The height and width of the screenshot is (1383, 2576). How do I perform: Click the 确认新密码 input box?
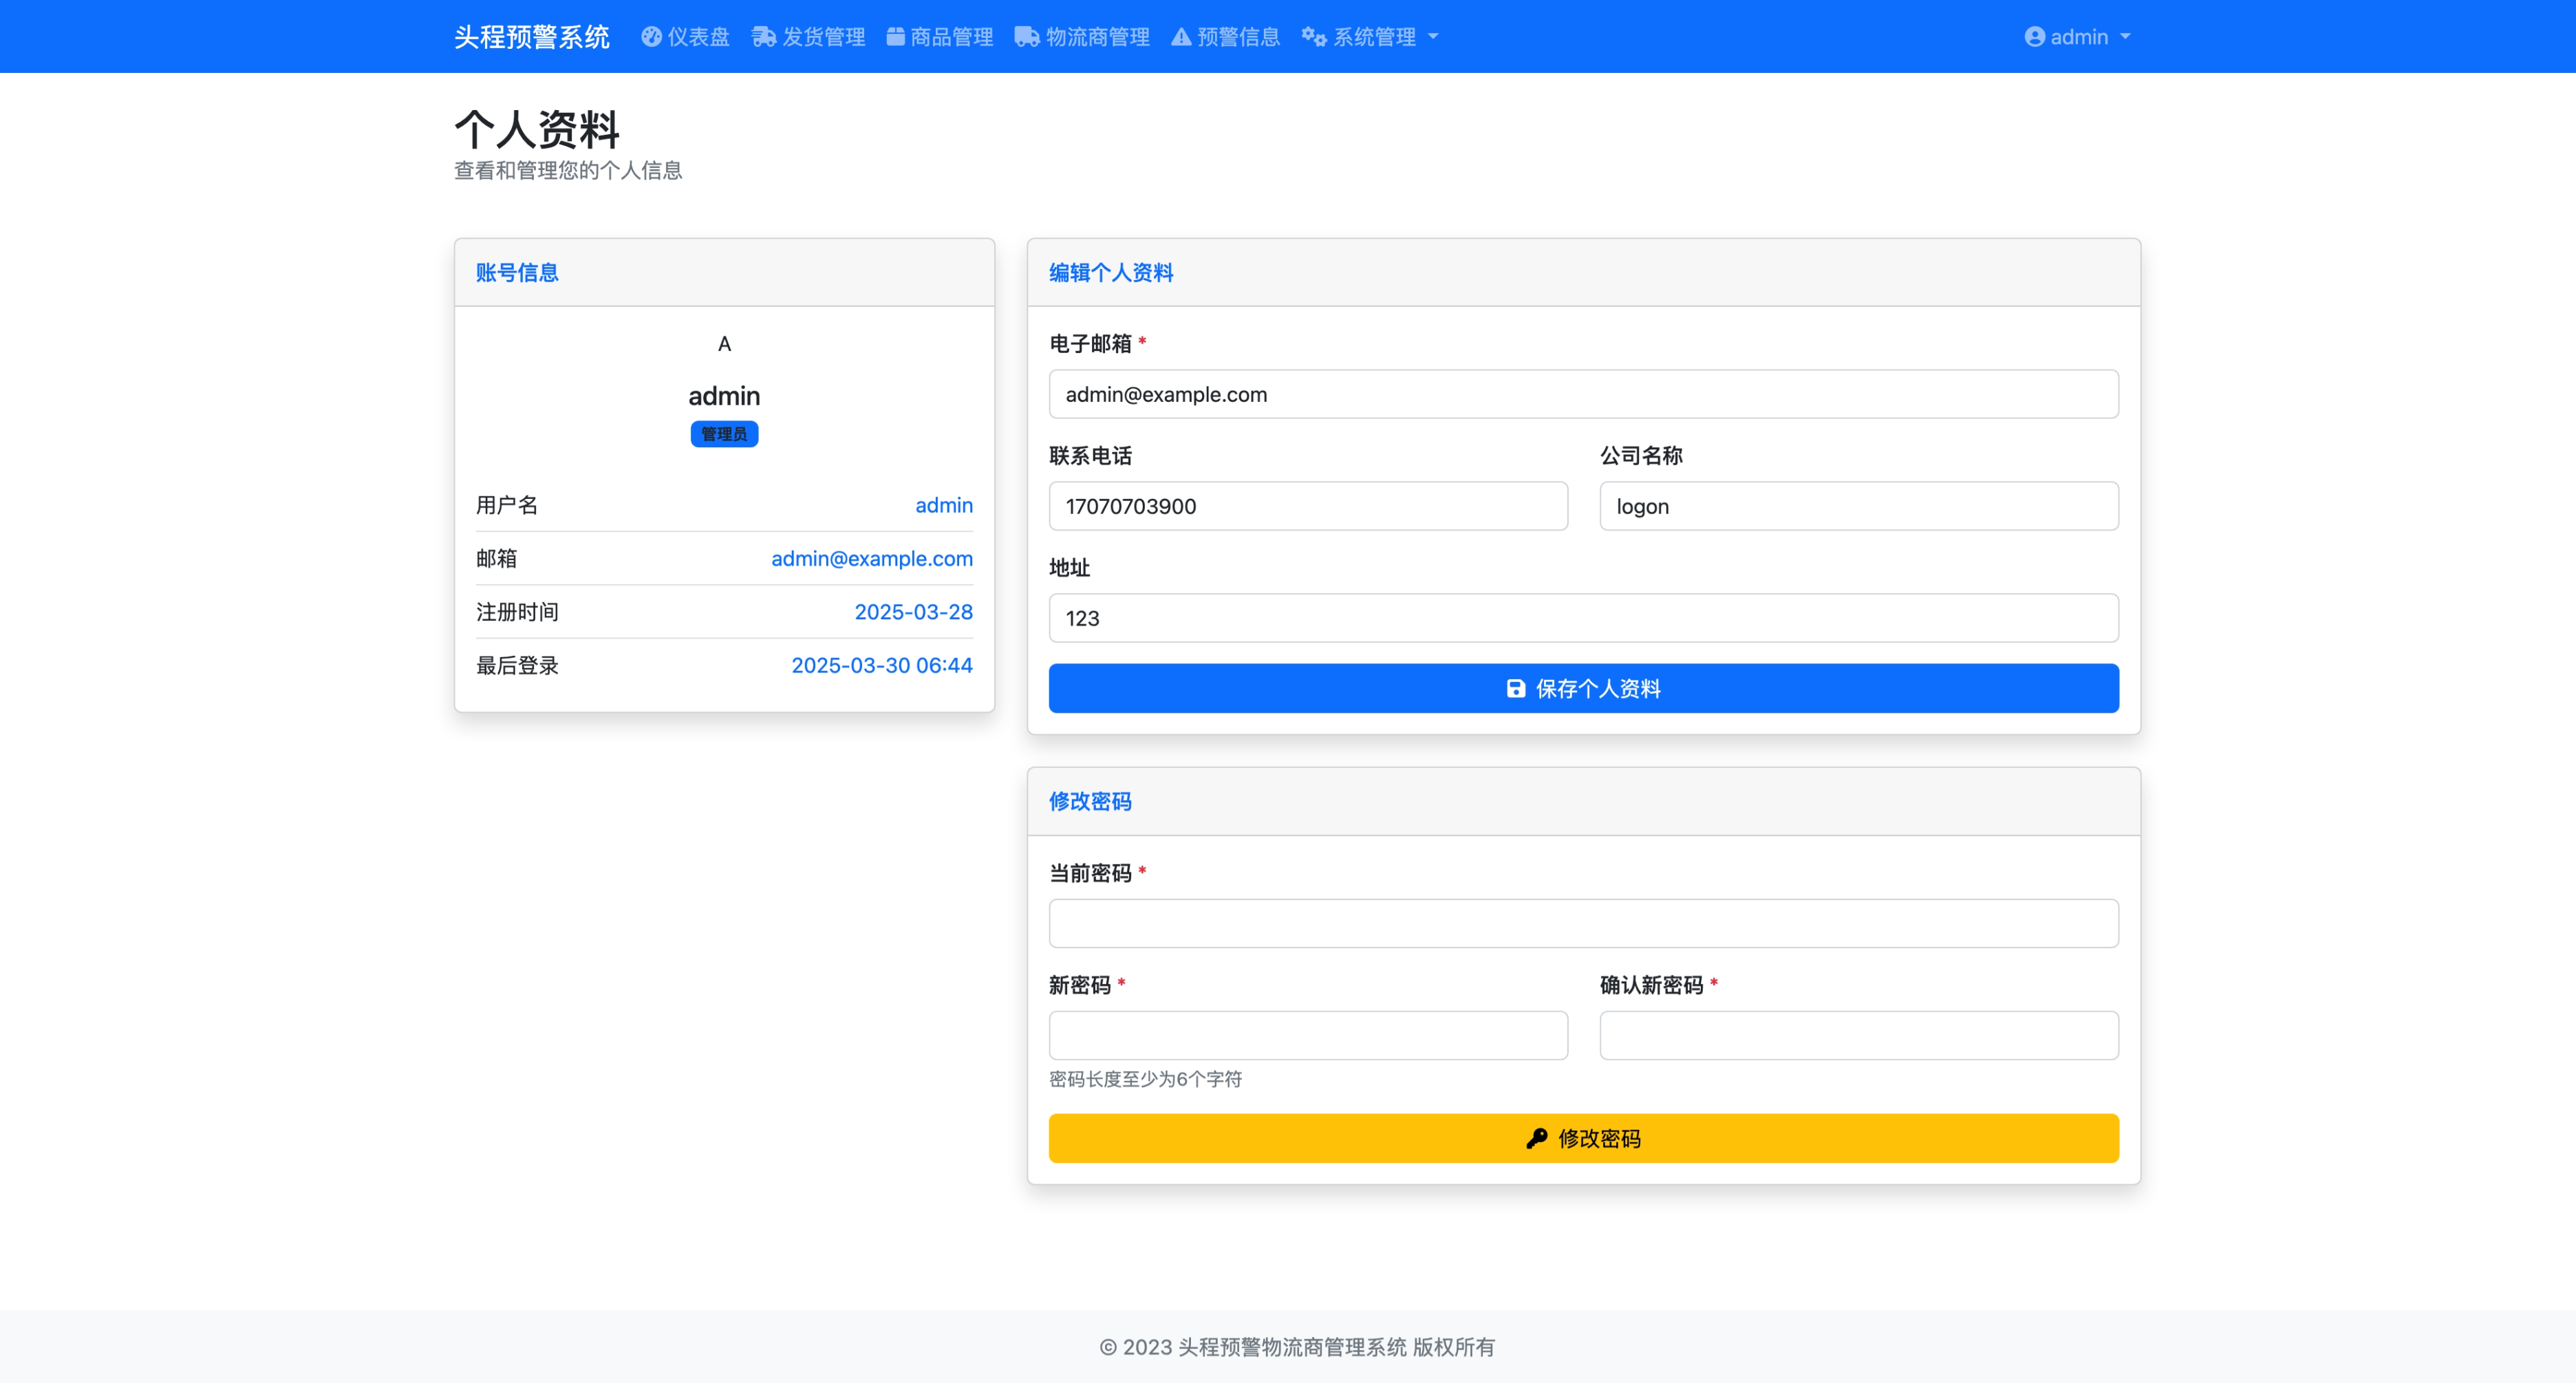point(1858,1035)
